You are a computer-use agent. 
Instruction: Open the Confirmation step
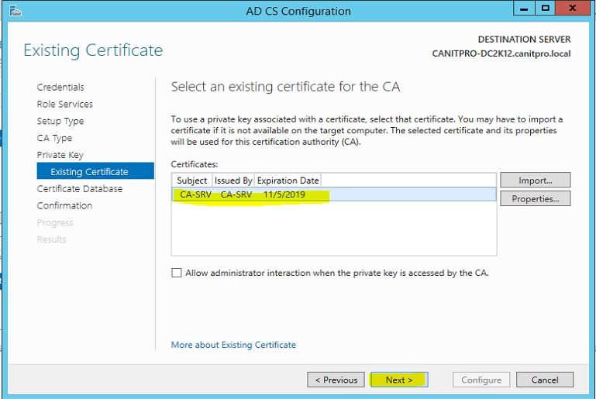click(x=64, y=205)
